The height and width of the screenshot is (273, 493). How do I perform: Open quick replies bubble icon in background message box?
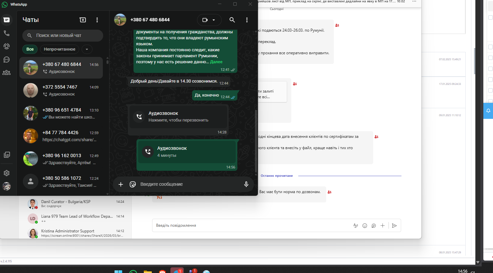(374, 226)
